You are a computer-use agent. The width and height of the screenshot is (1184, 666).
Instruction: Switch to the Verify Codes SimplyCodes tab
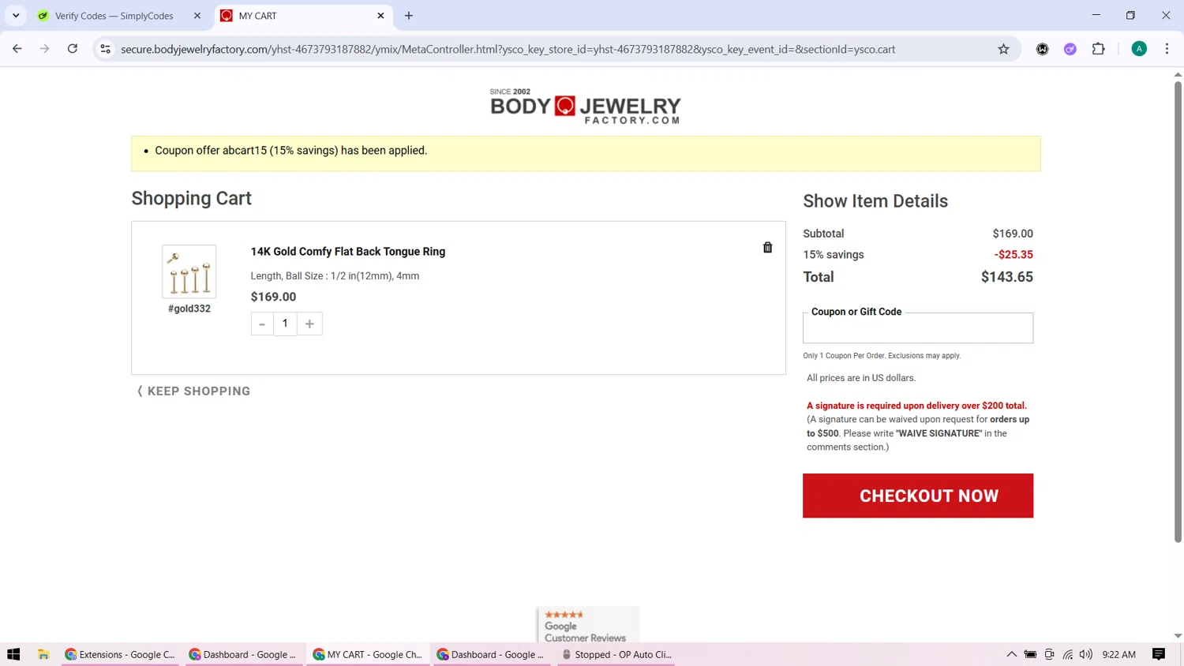click(114, 16)
